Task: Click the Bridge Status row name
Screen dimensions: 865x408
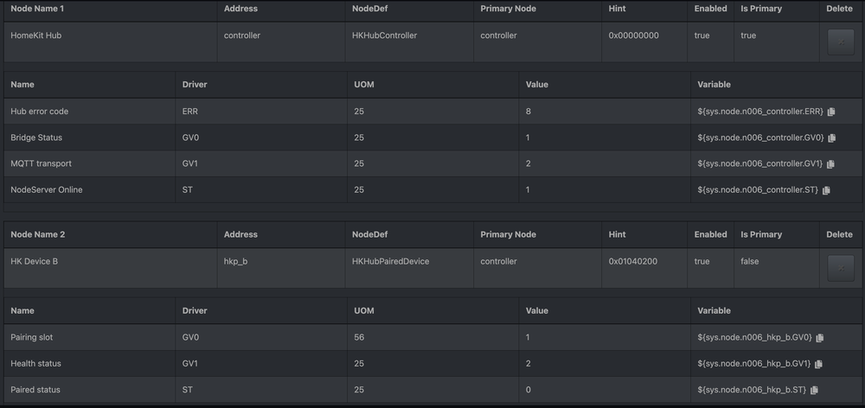Action: point(36,137)
